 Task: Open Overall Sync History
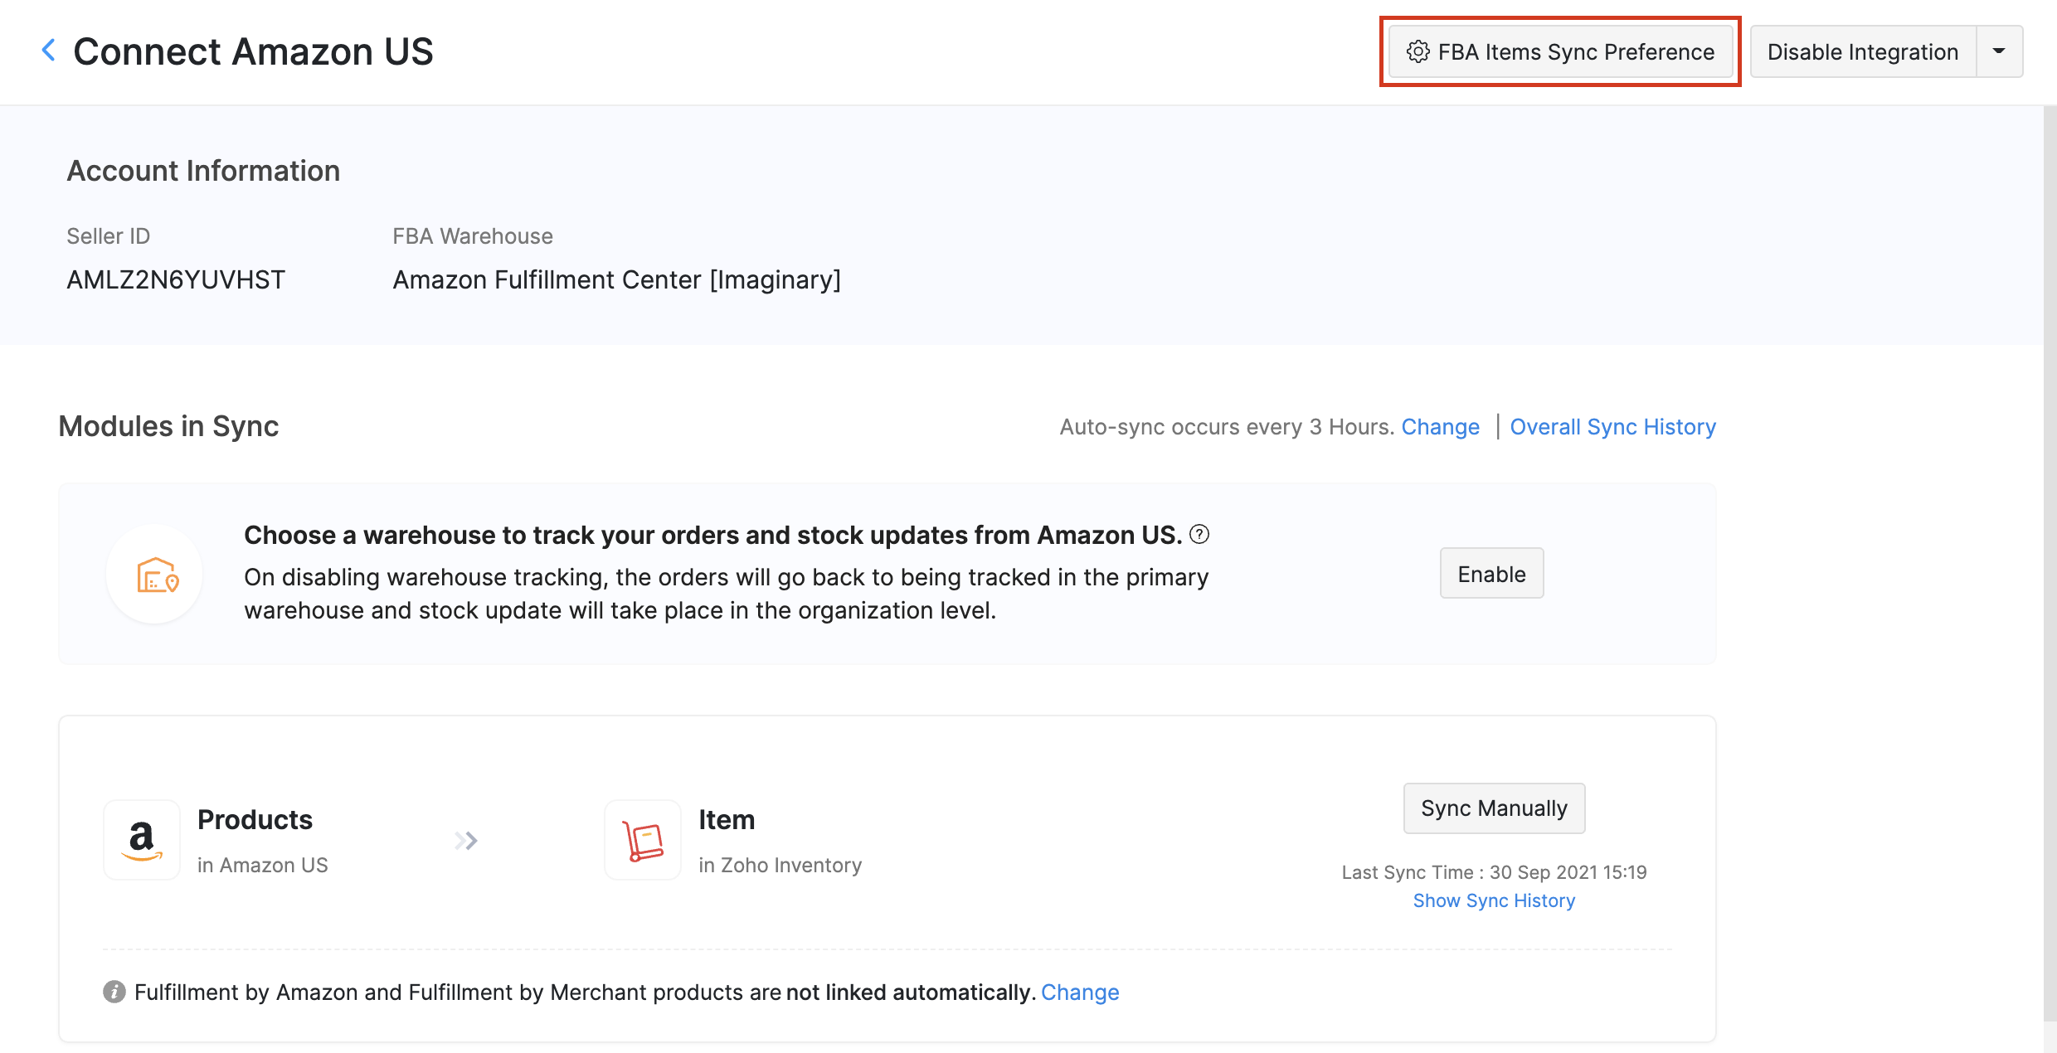(x=1612, y=427)
